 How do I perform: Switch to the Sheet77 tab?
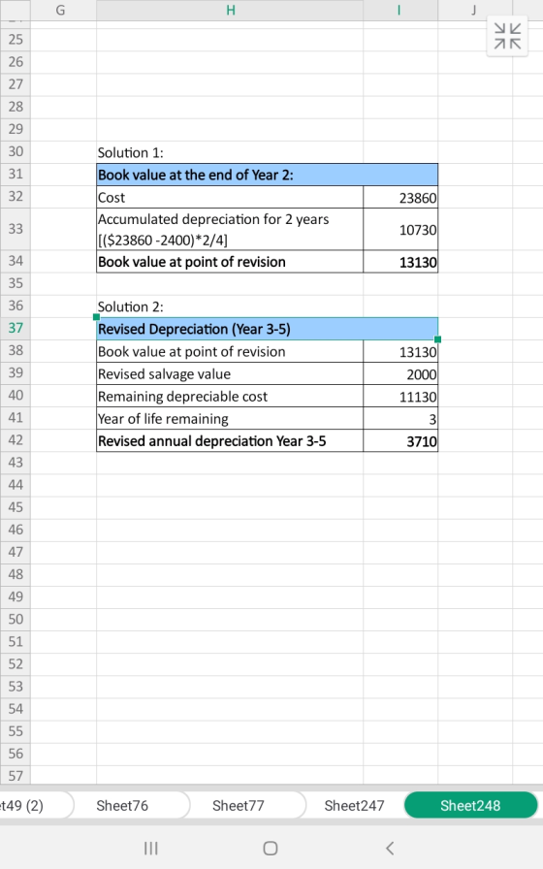pos(239,805)
